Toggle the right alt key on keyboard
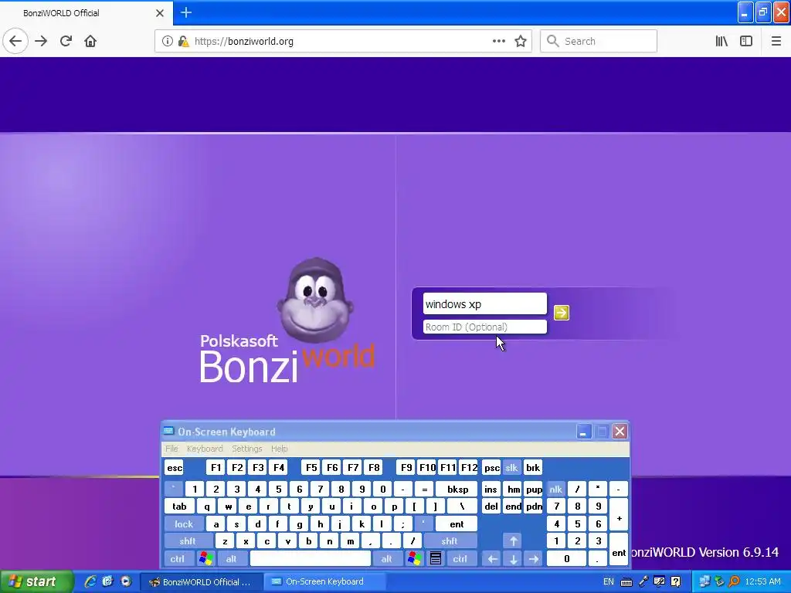The width and height of the screenshot is (791, 593). pos(386,559)
